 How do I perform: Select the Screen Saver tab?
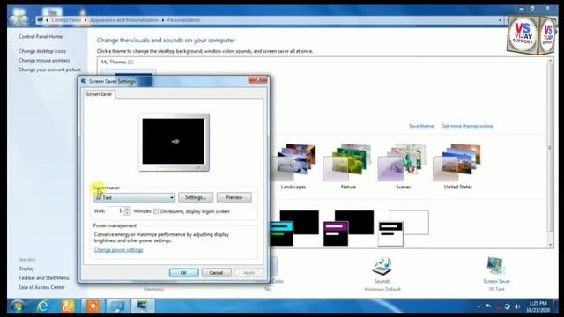point(99,94)
